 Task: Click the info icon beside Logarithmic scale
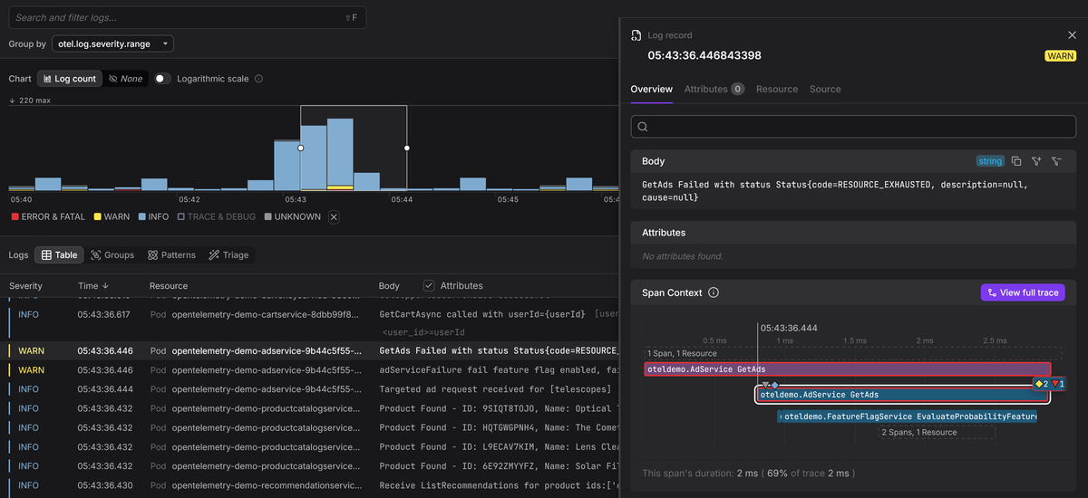[258, 79]
